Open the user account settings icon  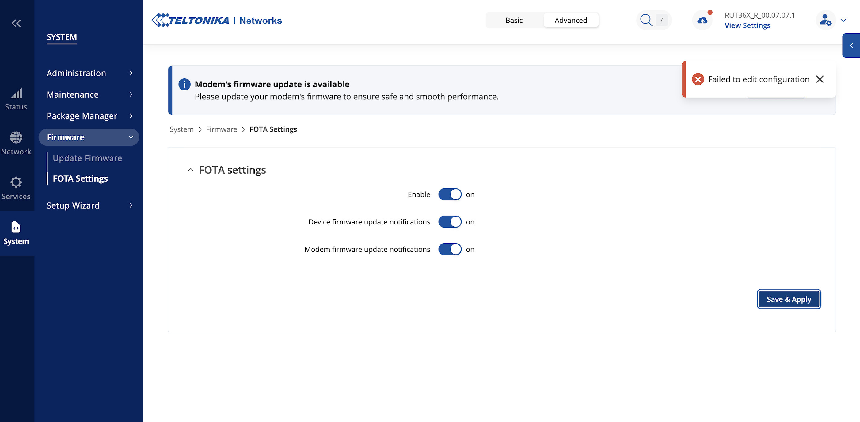[826, 20]
